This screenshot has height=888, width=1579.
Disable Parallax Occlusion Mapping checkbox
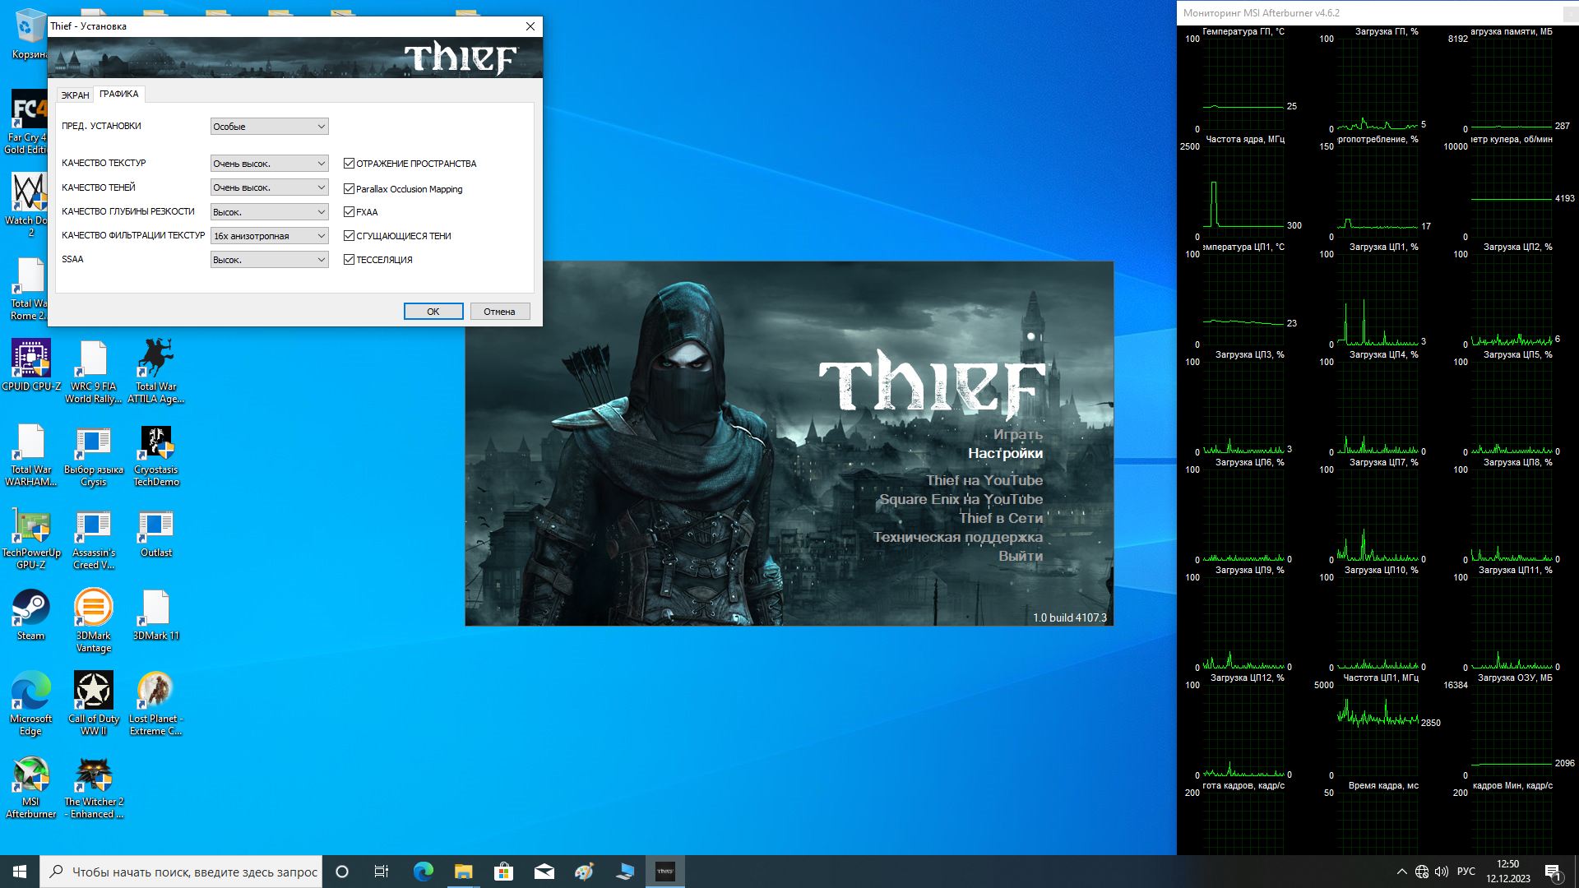tap(349, 189)
